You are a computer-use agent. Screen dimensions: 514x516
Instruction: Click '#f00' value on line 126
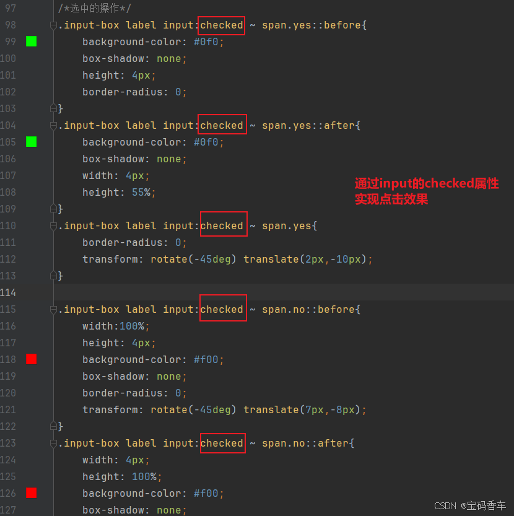click(x=206, y=493)
